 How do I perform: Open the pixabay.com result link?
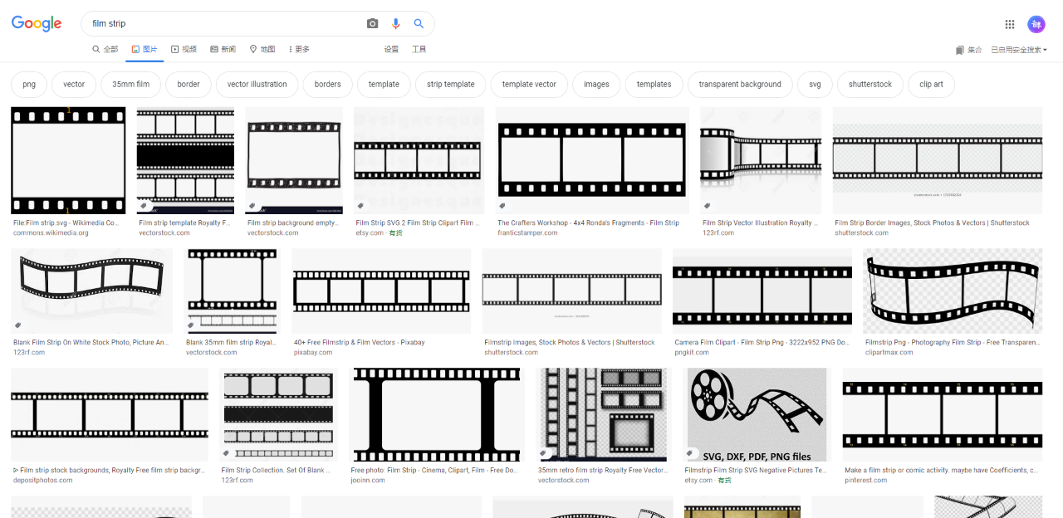click(x=313, y=352)
